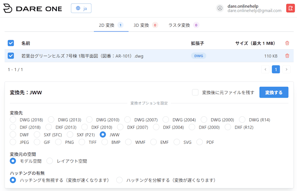Pick EMF output format
Viewport: 297px width, 191px height.
(154, 142)
